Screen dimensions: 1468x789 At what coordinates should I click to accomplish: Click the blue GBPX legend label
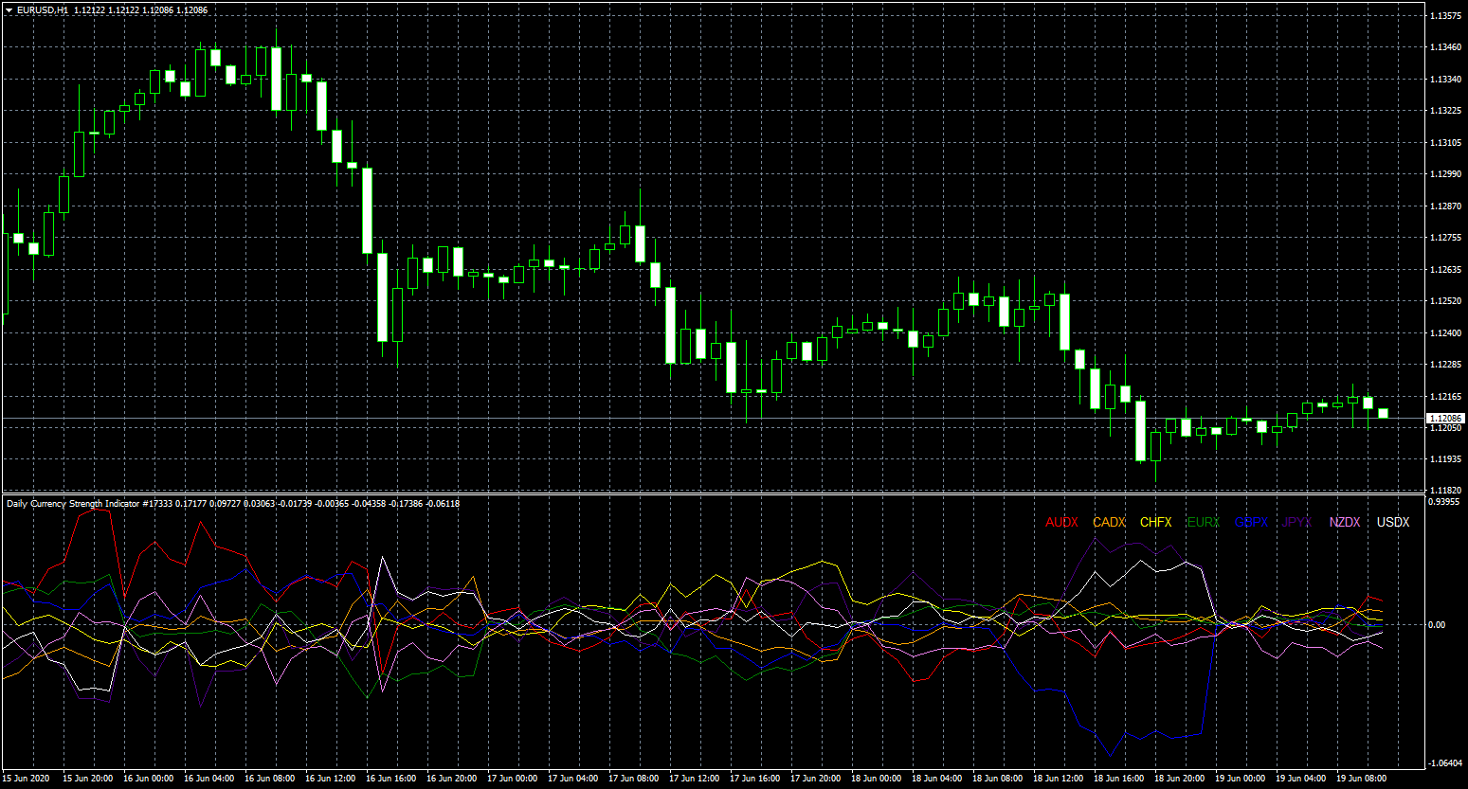click(1251, 522)
